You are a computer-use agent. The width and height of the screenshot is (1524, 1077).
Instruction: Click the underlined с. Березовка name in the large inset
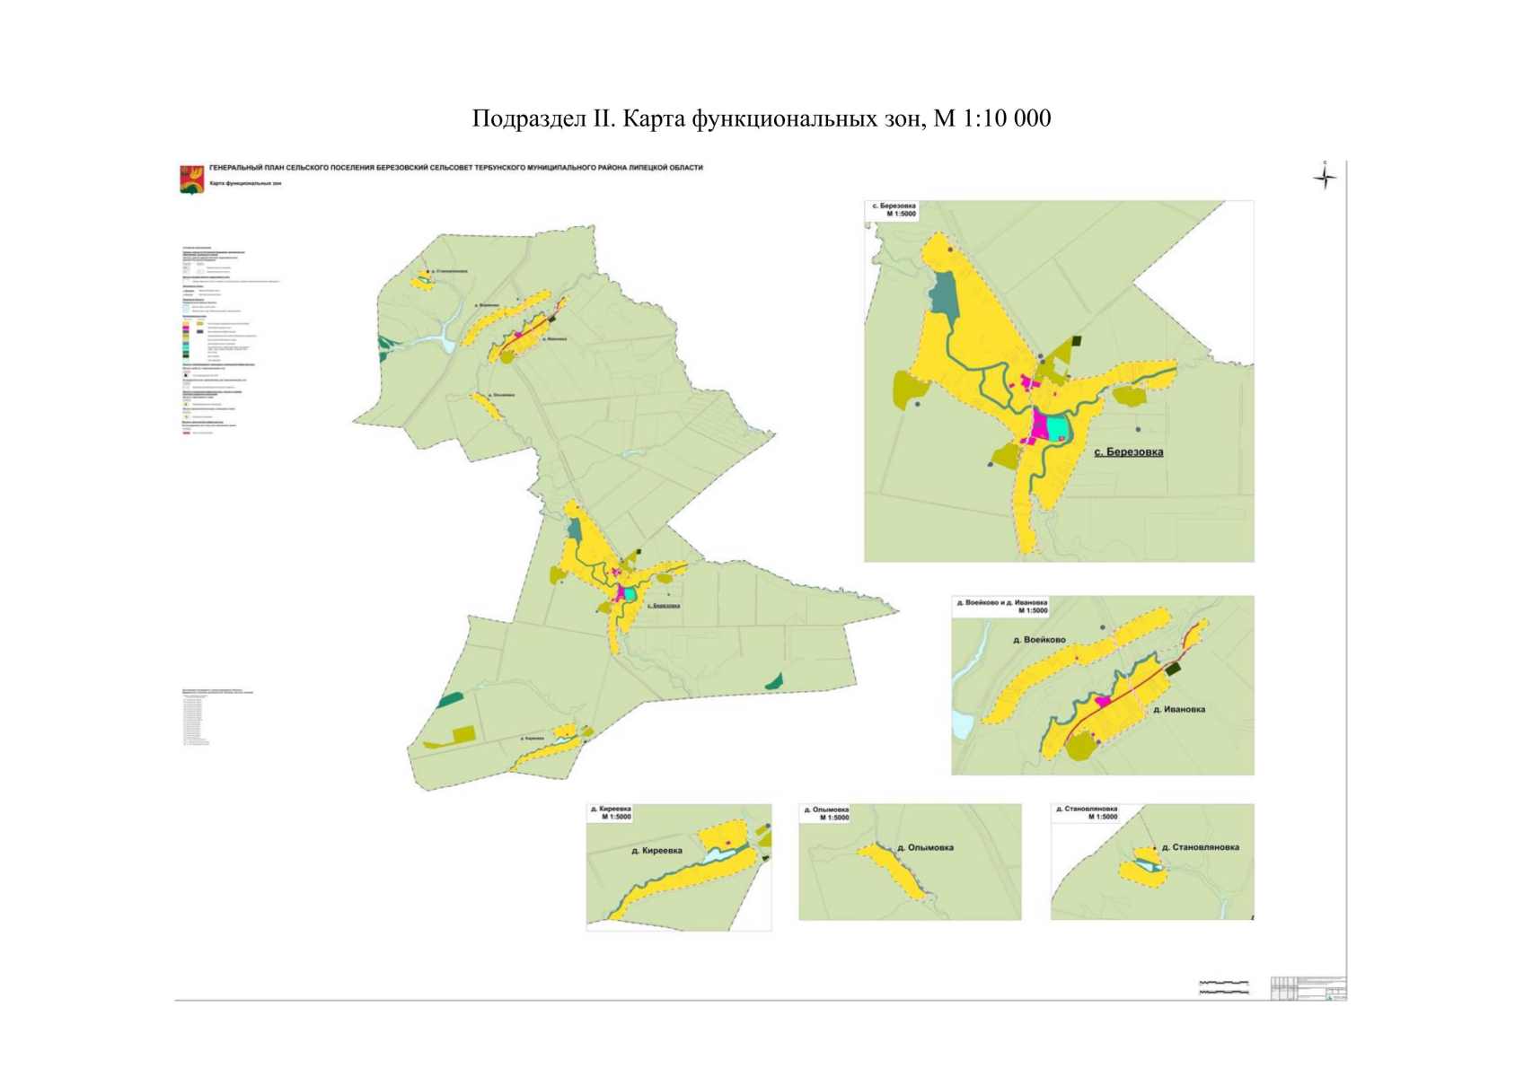point(1128,452)
